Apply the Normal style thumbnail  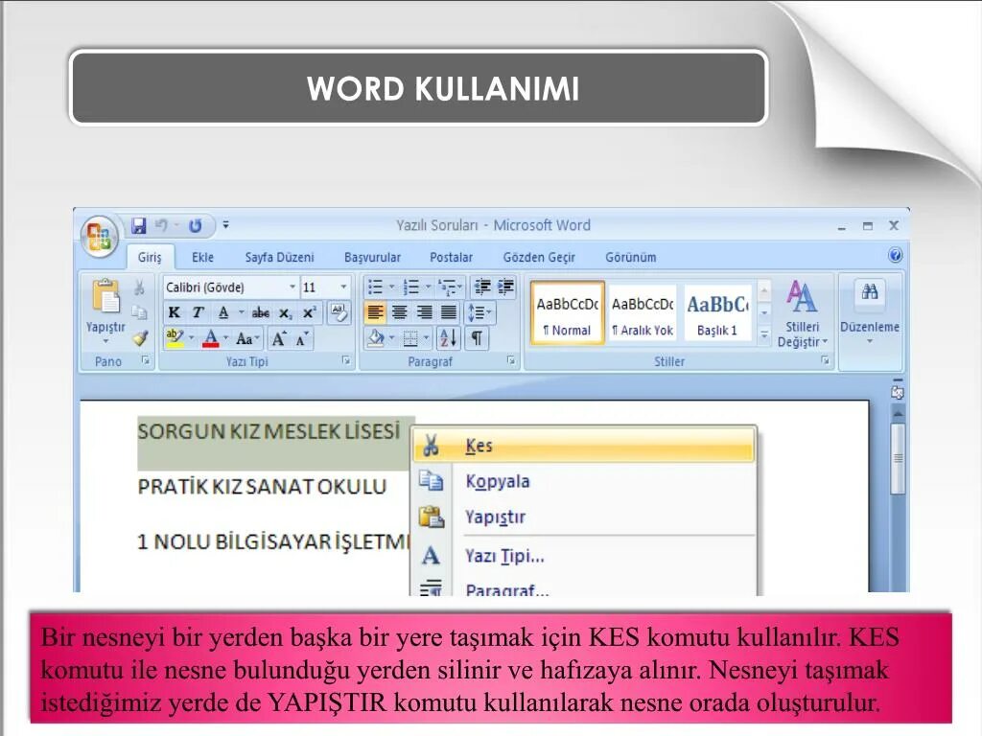click(568, 313)
